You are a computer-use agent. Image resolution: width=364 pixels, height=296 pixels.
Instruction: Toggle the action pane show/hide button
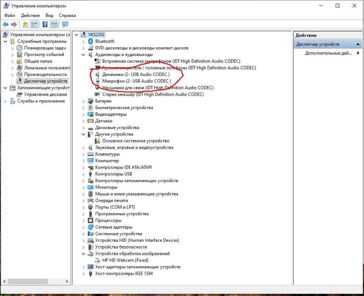point(54,25)
